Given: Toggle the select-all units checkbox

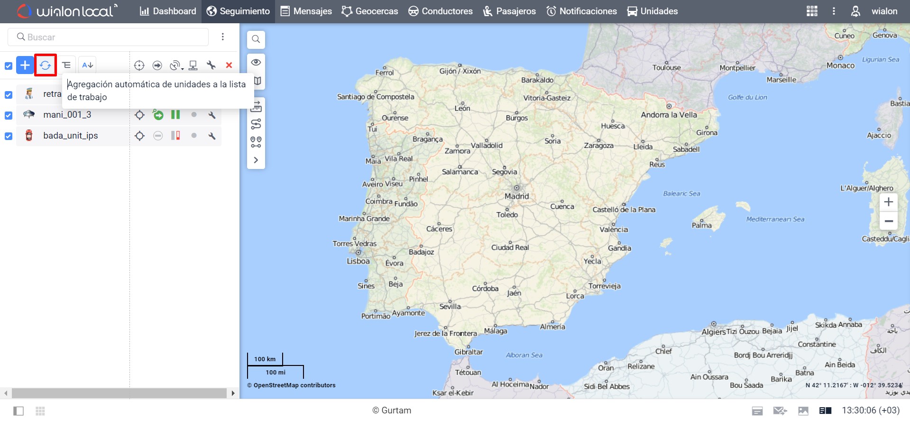Looking at the screenshot, I should (9, 65).
